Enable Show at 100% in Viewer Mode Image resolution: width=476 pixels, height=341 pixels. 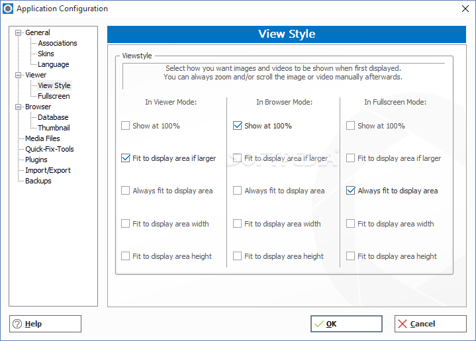pyautogui.click(x=125, y=125)
